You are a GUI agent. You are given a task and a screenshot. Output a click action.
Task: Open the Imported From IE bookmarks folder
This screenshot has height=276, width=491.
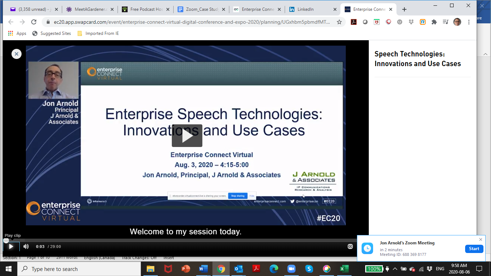pos(98,33)
